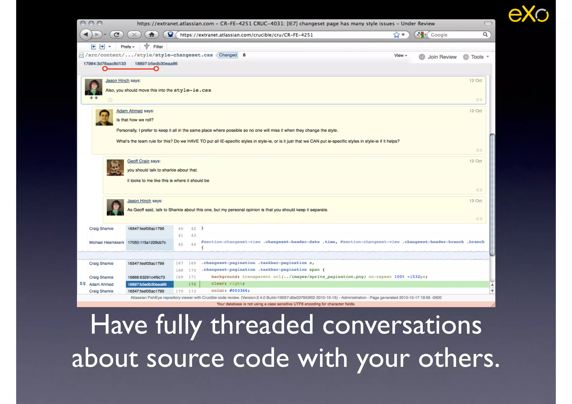This screenshot has height=404, width=572.
Task: Click the Google search field
Action: coord(455,35)
